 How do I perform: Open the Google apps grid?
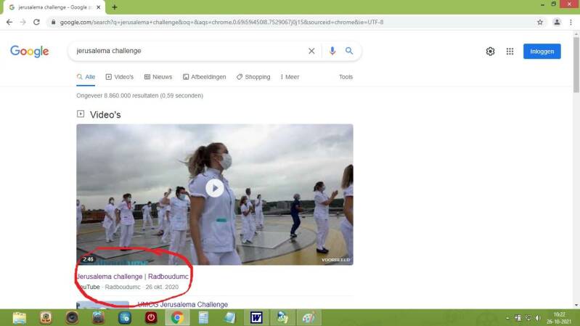pos(510,52)
